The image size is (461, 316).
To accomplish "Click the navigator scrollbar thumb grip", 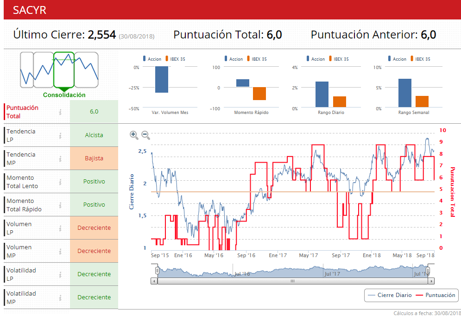I will (x=292, y=281).
